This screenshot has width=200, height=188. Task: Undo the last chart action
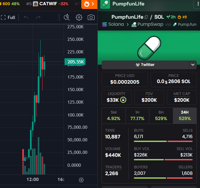click(26, 17)
